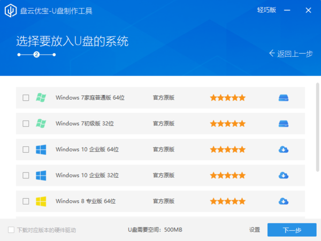Tick the Windows 8 专业版 64位 checkbox

click(x=26, y=201)
